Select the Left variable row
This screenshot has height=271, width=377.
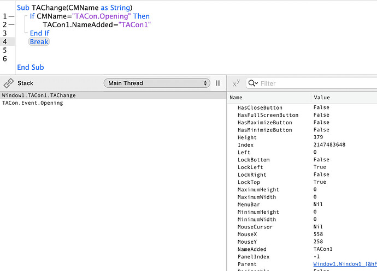(x=302, y=152)
